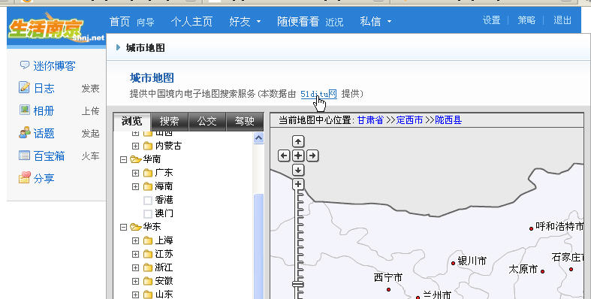Open the 相册 photo album icon
This screenshot has height=299, width=591.
[x=24, y=110]
